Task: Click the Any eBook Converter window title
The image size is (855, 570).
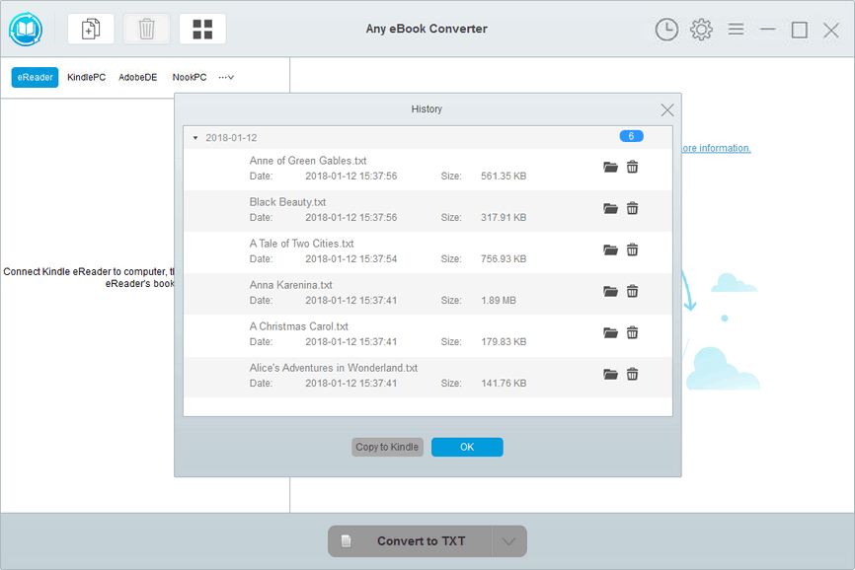Action: coord(427,29)
